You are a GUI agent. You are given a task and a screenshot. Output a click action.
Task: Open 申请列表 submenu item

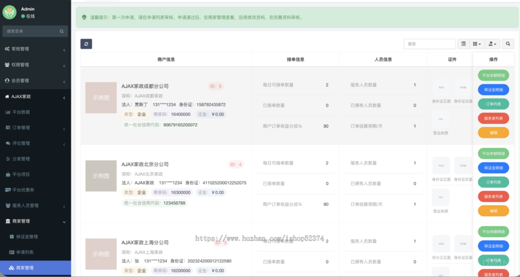(x=36, y=252)
